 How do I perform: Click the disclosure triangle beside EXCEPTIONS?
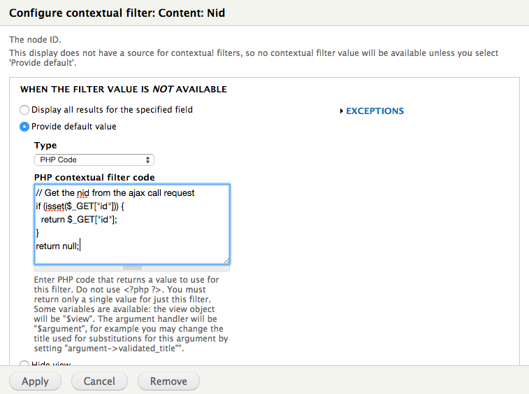click(341, 111)
